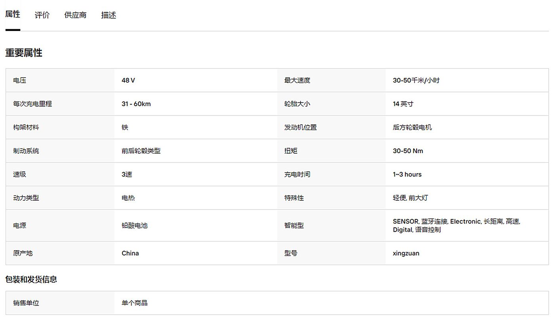
Task: Click the 发动机位置 label
Action: [x=300, y=127]
